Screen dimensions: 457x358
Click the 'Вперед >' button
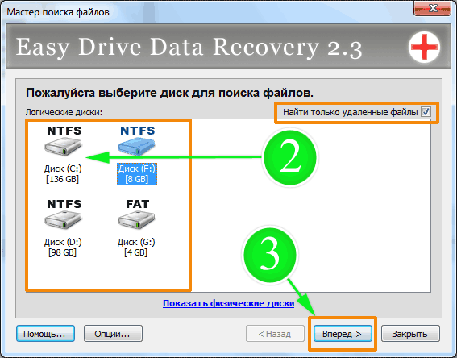(343, 334)
